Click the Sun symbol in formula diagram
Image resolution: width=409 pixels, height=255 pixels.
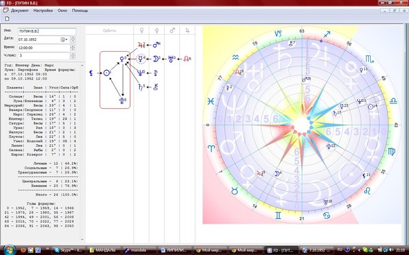pyautogui.click(x=106, y=73)
